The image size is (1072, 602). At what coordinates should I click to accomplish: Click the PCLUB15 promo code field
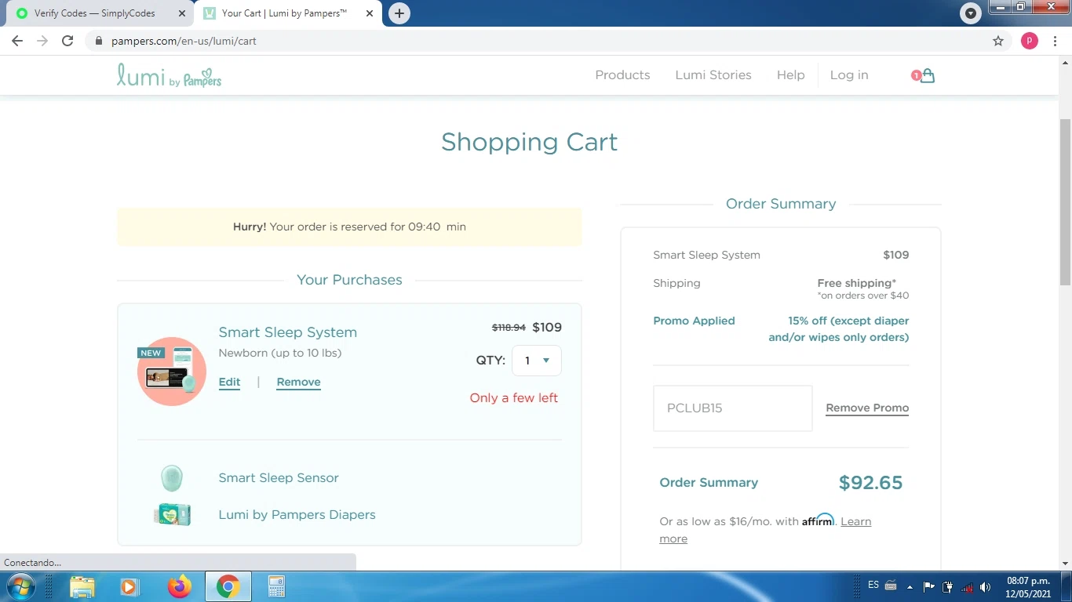click(732, 408)
